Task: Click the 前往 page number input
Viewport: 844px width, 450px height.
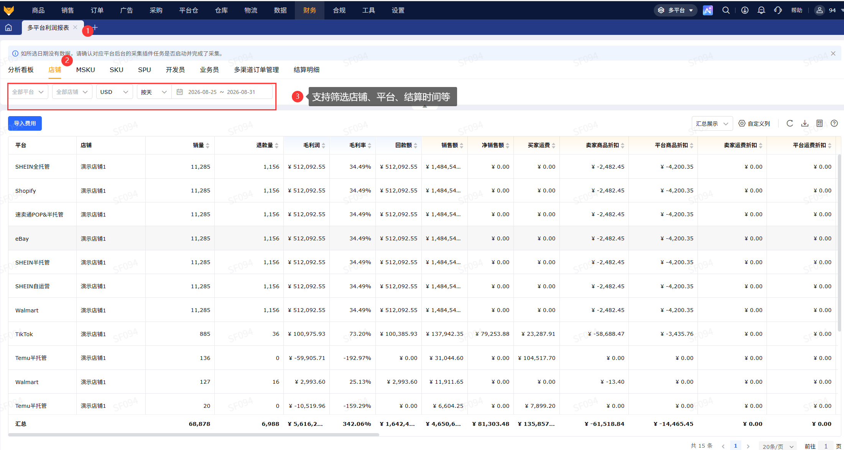Action: coord(826,446)
